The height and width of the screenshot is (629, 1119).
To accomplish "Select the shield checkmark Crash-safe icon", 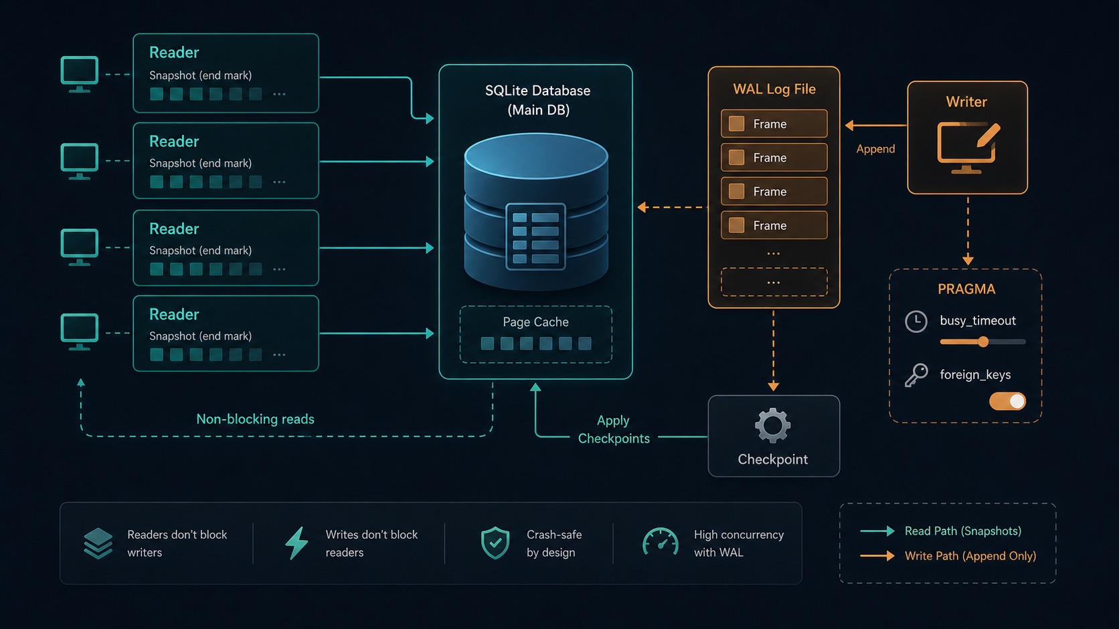I will [495, 543].
